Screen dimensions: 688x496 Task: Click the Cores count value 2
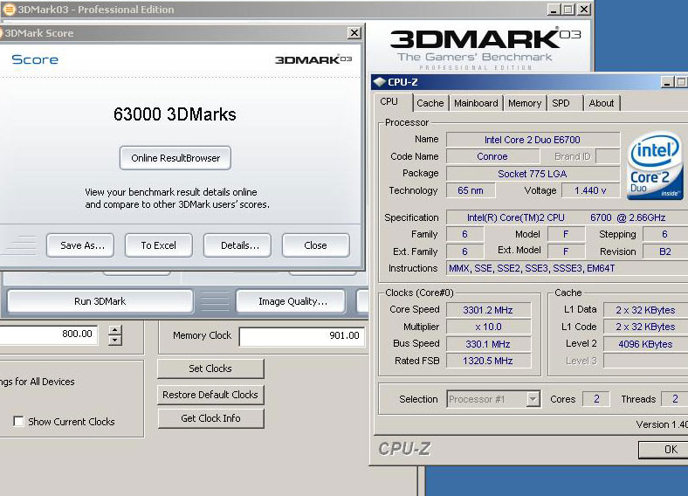pos(596,399)
